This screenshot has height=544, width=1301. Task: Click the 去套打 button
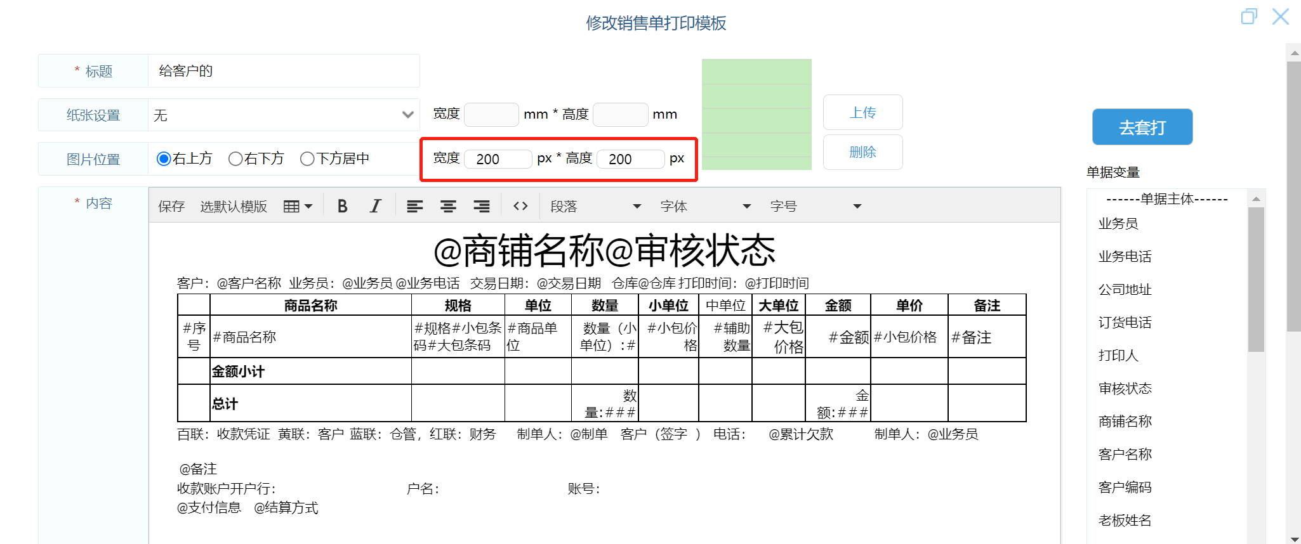pyautogui.click(x=1142, y=127)
